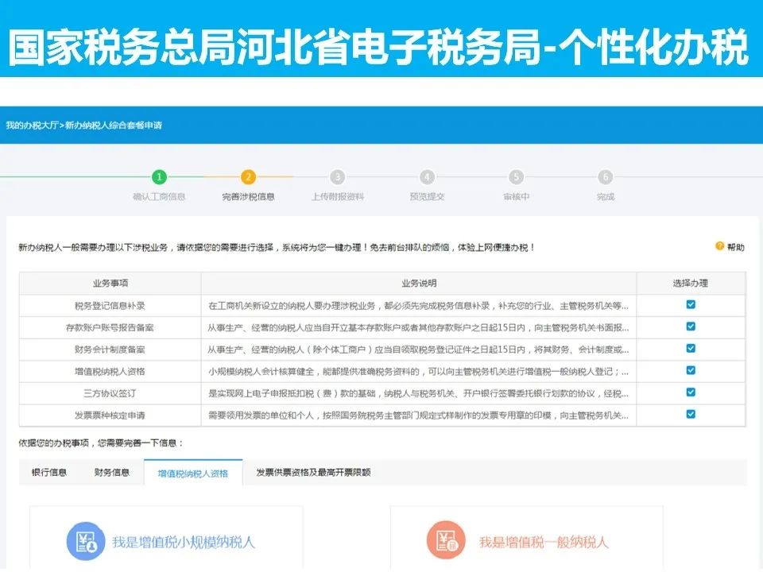Click 新办纳税人综合套餐申请 breadcrumb

pyautogui.click(x=114, y=125)
